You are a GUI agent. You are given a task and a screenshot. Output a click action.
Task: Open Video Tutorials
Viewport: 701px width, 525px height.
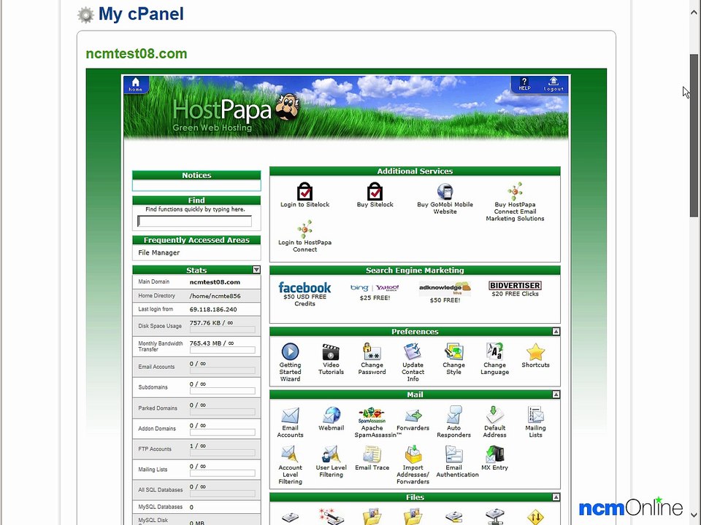(x=331, y=359)
